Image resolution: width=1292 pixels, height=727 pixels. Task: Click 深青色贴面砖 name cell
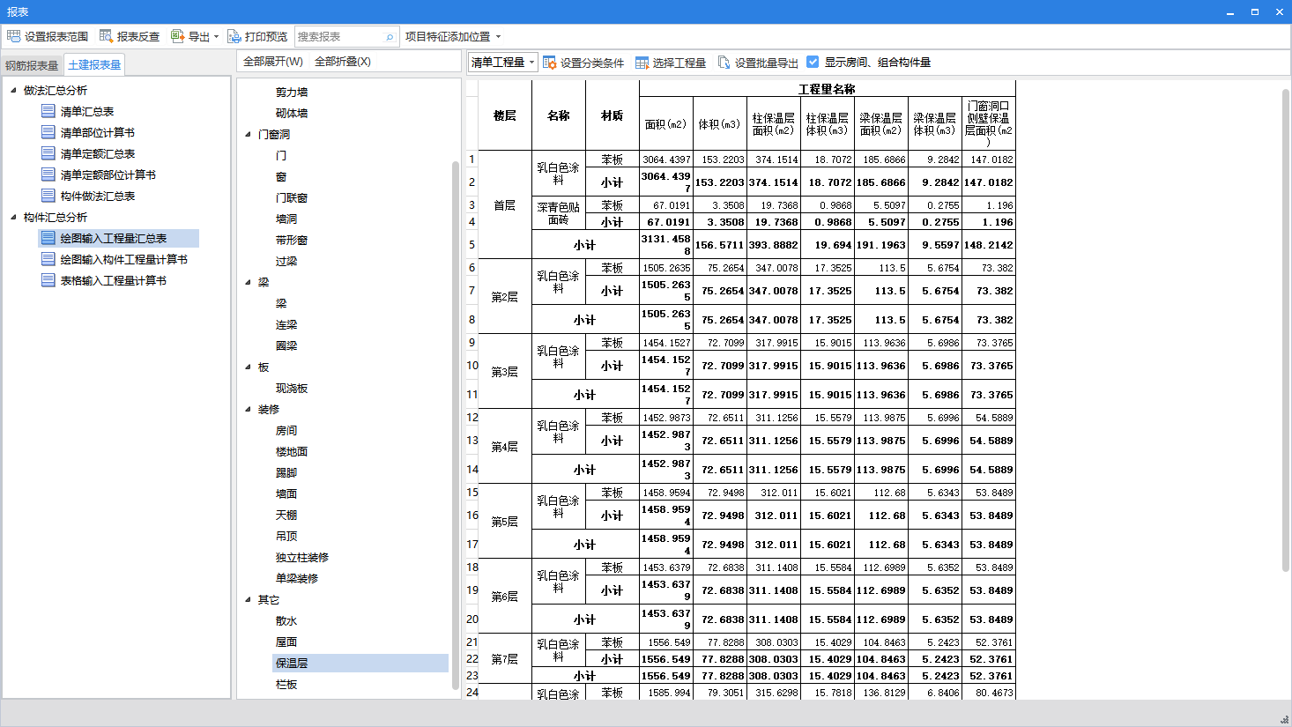click(559, 213)
